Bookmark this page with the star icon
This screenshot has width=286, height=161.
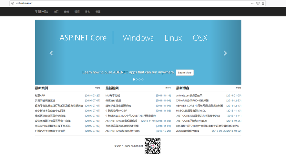tap(263, 3)
